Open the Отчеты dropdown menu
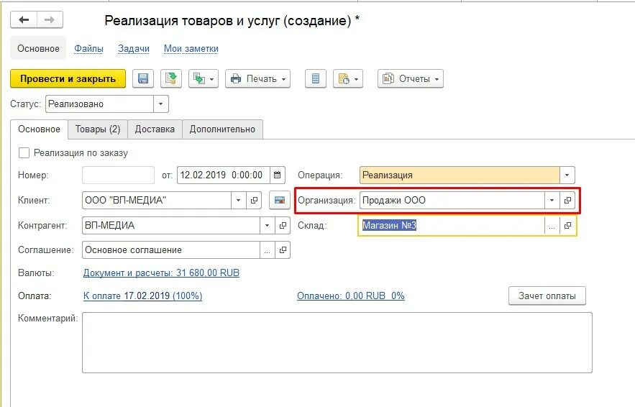635x407 pixels. [410, 78]
